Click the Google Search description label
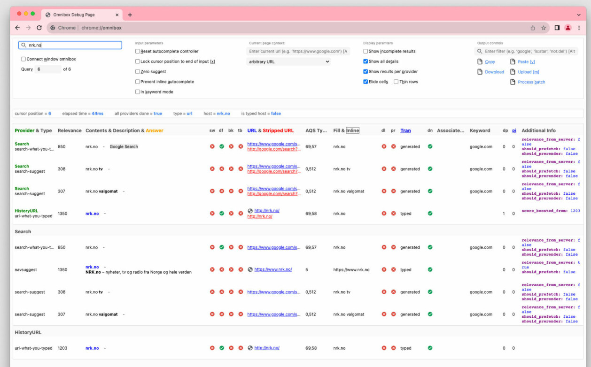This screenshot has height=367, width=591. pyautogui.click(x=124, y=147)
